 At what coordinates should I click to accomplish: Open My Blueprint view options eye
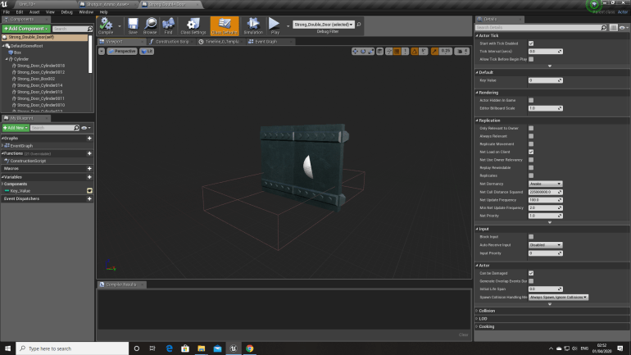coord(86,128)
